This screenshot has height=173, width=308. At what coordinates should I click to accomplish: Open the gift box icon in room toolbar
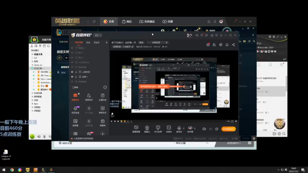(208, 45)
